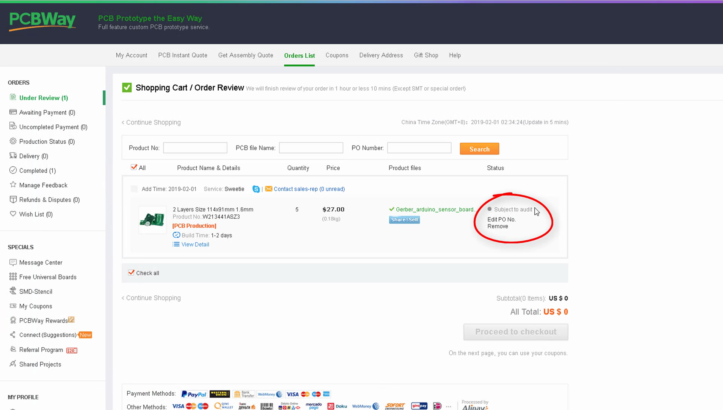Click the Share&Sell blue badge
Viewport: 723px width, 410px height.
tap(404, 220)
